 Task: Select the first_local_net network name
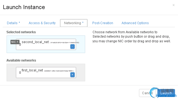click(32, 70)
